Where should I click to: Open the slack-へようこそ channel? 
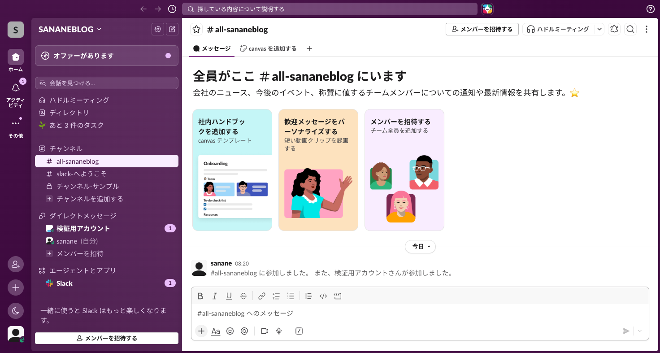107,174
